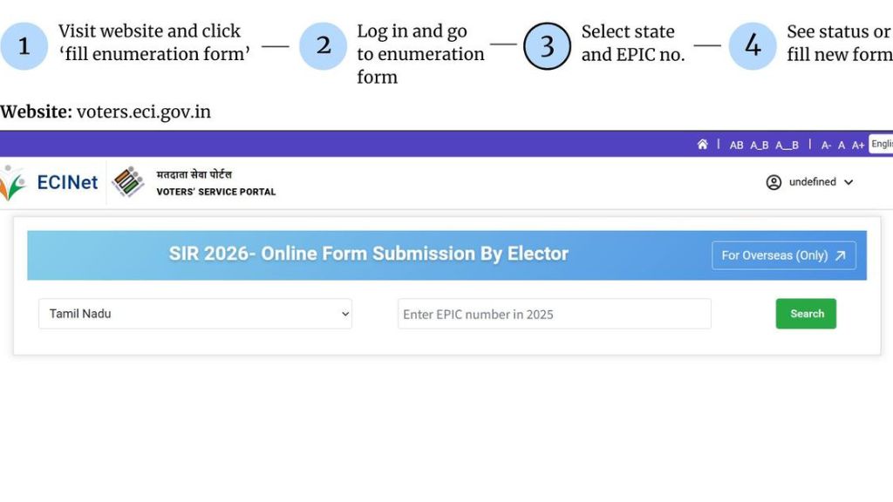Screen dimensions: 893x502
Task: Toggle the A__B high contrast scheme
Action: click(787, 145)
